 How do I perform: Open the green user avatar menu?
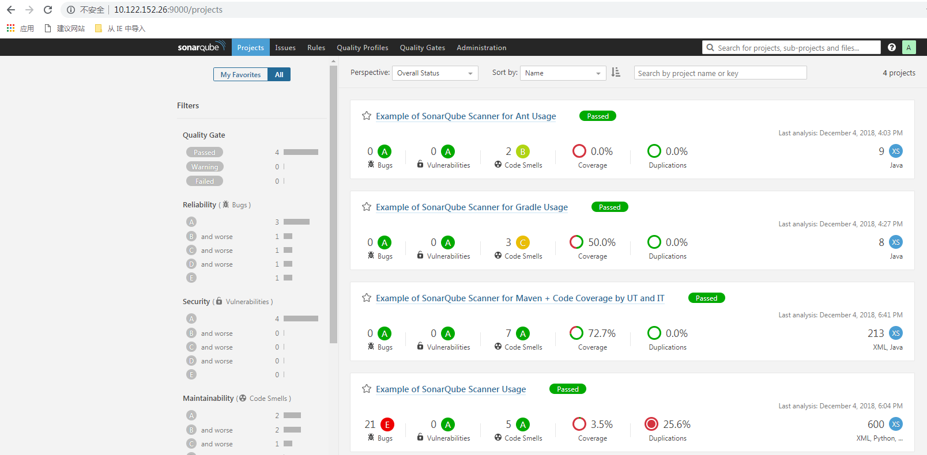909,47
